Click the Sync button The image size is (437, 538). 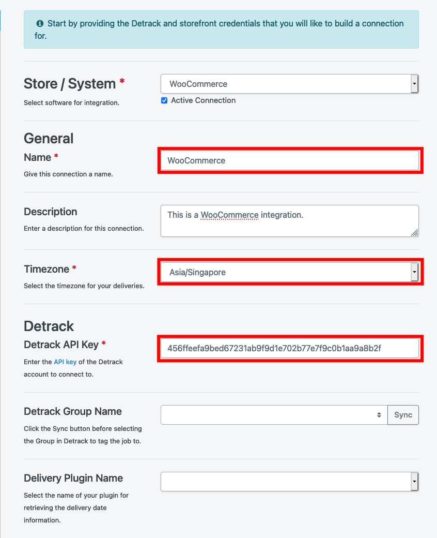[x=403, y=415]
